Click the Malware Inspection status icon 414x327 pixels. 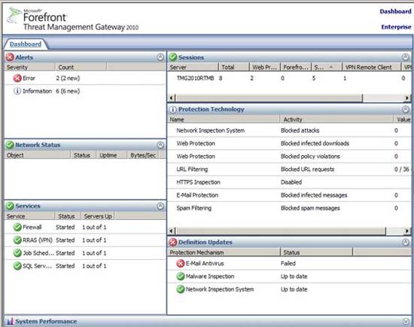tap(181, 277)
